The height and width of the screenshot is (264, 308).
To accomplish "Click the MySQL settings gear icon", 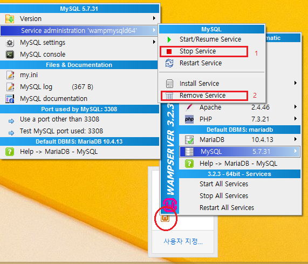I will [10, 43].
